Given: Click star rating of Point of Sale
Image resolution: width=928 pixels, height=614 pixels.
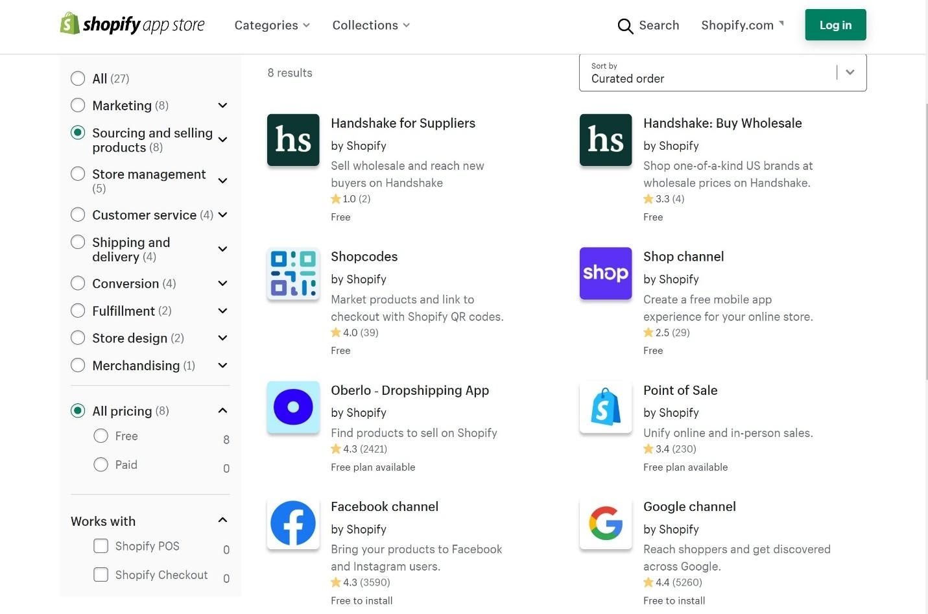Looking at the screenshot, I should tap(670, 449).
